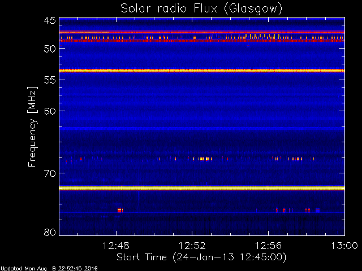The width and height of the screenshot is (362, 271).
Task: Click the x-axis label 'Start Time (24-Jan-13 12:45:00)'
Action: pos(201,257)
